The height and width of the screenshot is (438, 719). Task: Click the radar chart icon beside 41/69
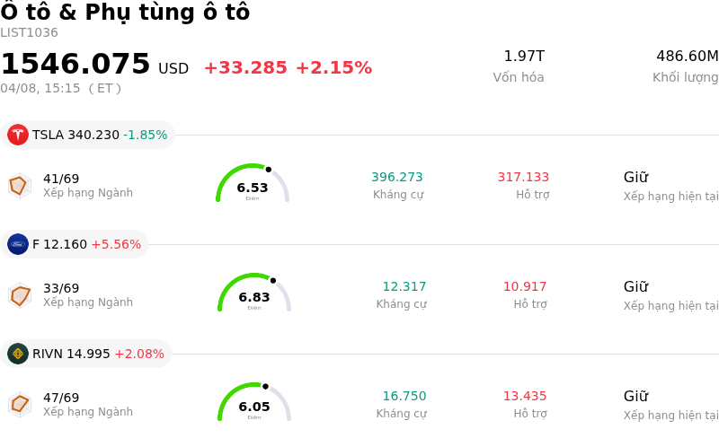pos(19,185)
